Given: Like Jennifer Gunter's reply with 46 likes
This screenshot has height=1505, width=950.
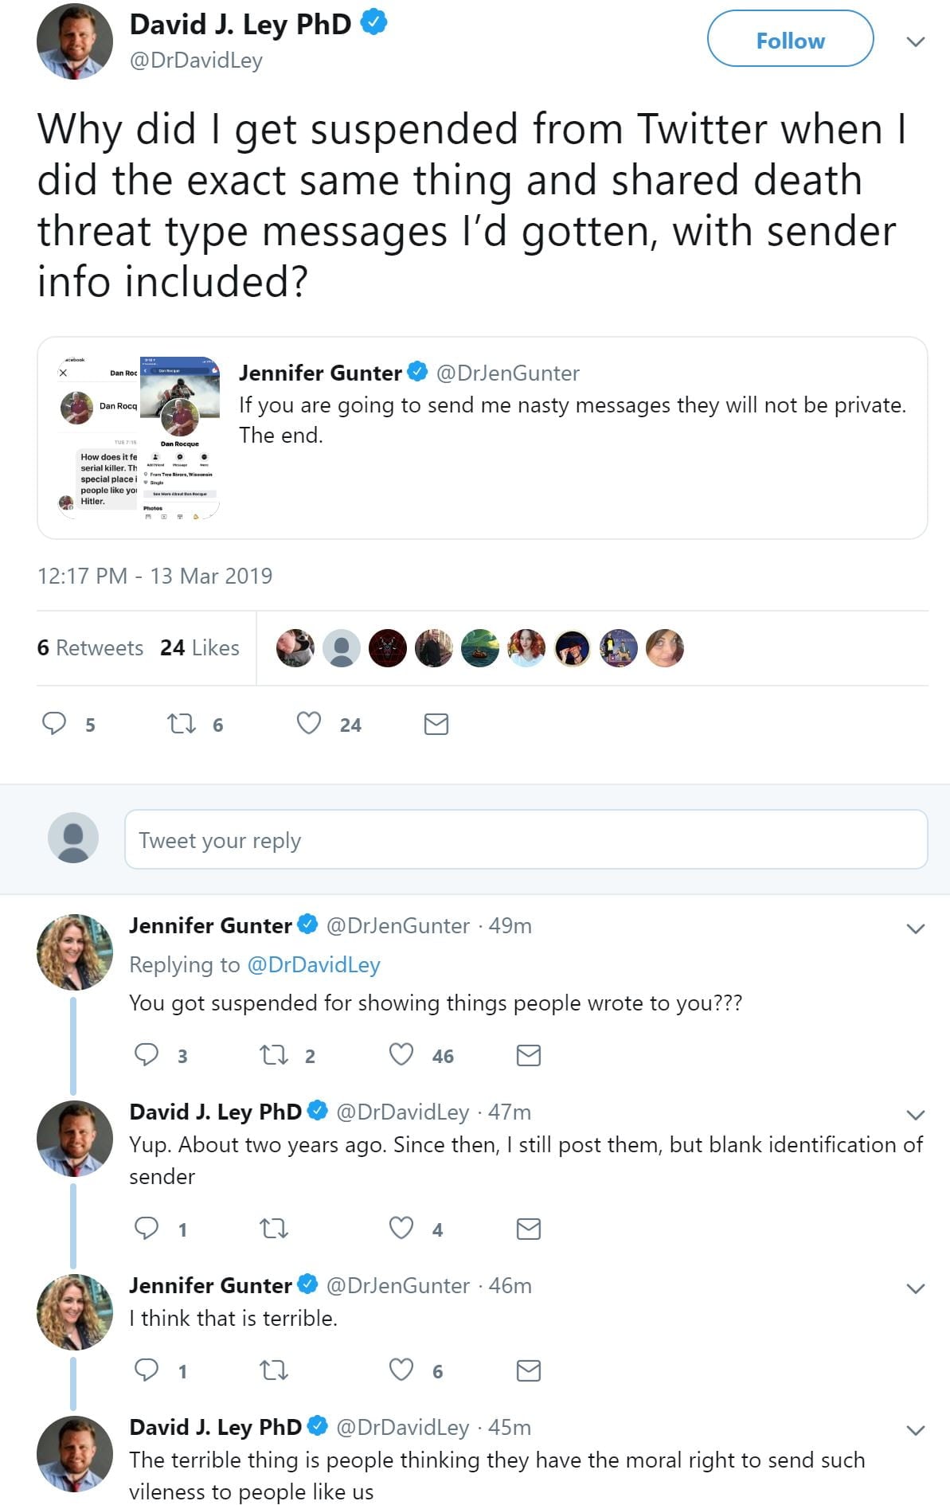Looking at the screenshot, I should 401,1055.
